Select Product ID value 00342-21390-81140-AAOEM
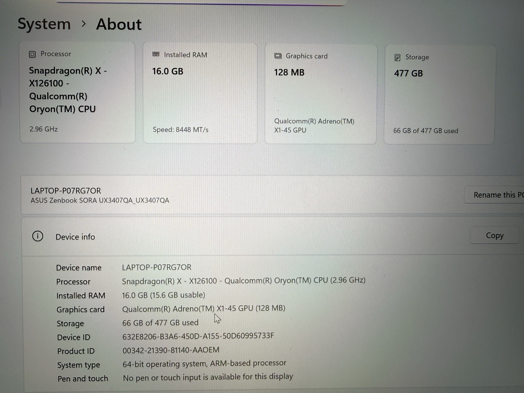The width and height of the screenshot is (524, 393). (x=171, y=350)
